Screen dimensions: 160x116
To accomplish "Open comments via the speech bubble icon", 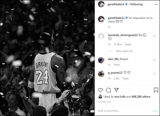I will pyautogui.click(x=108, y=90).
